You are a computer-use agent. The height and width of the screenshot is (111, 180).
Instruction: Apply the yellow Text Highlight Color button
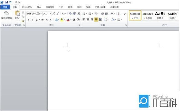pos(62,20)
